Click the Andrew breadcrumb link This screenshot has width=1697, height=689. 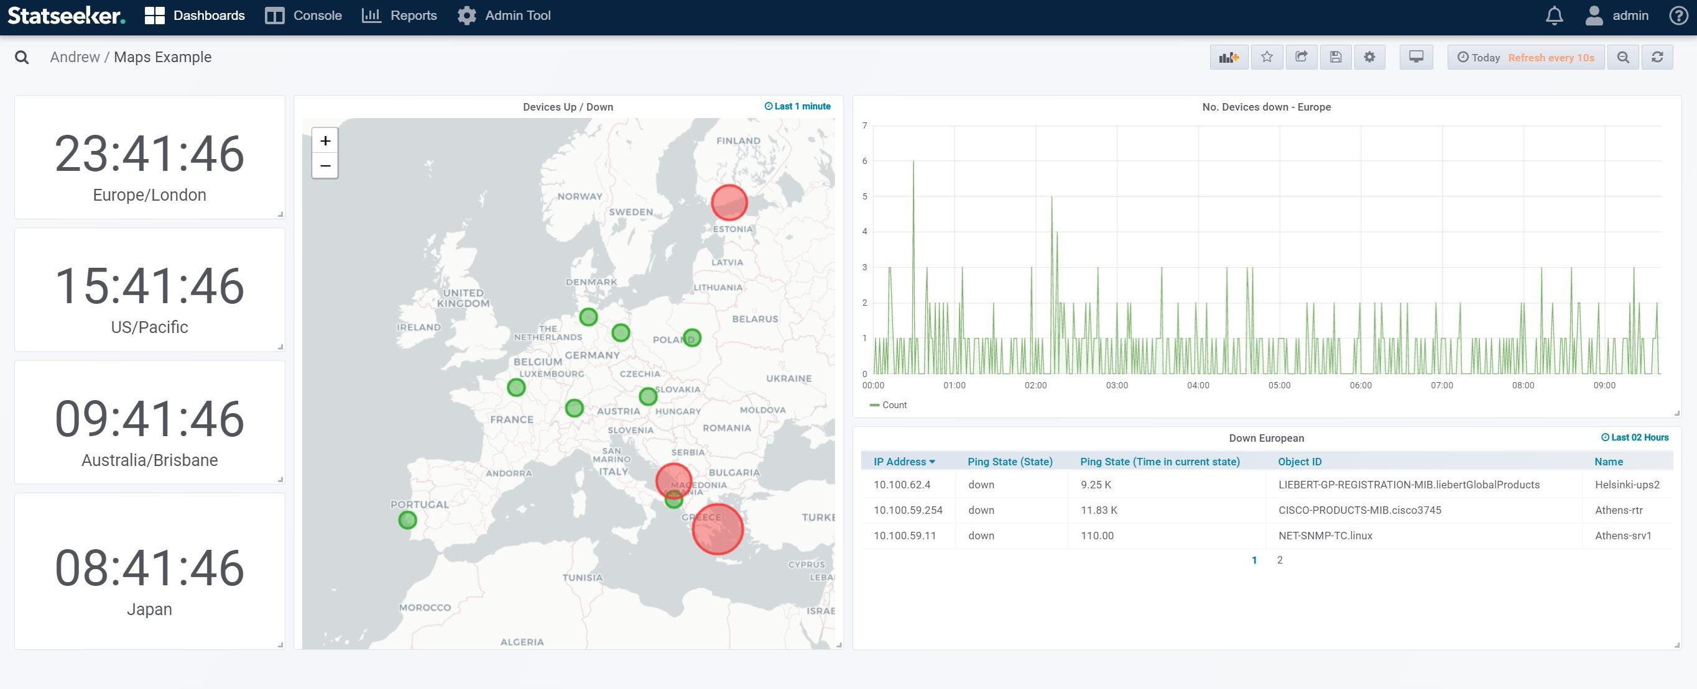(75, 57)
